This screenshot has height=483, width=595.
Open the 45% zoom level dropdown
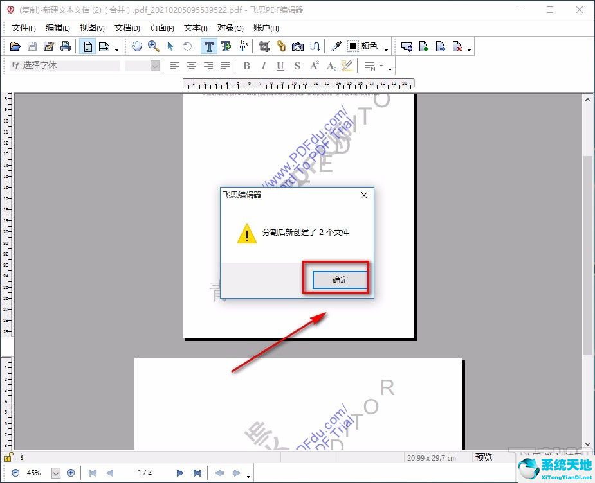click(x=56, y=473)
